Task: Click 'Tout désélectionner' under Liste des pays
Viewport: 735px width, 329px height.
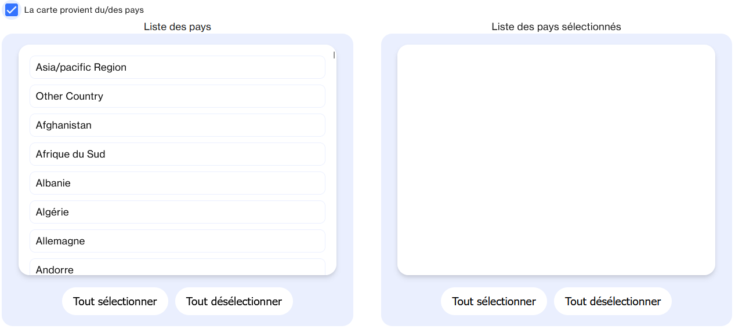Action: click(234, 301)
